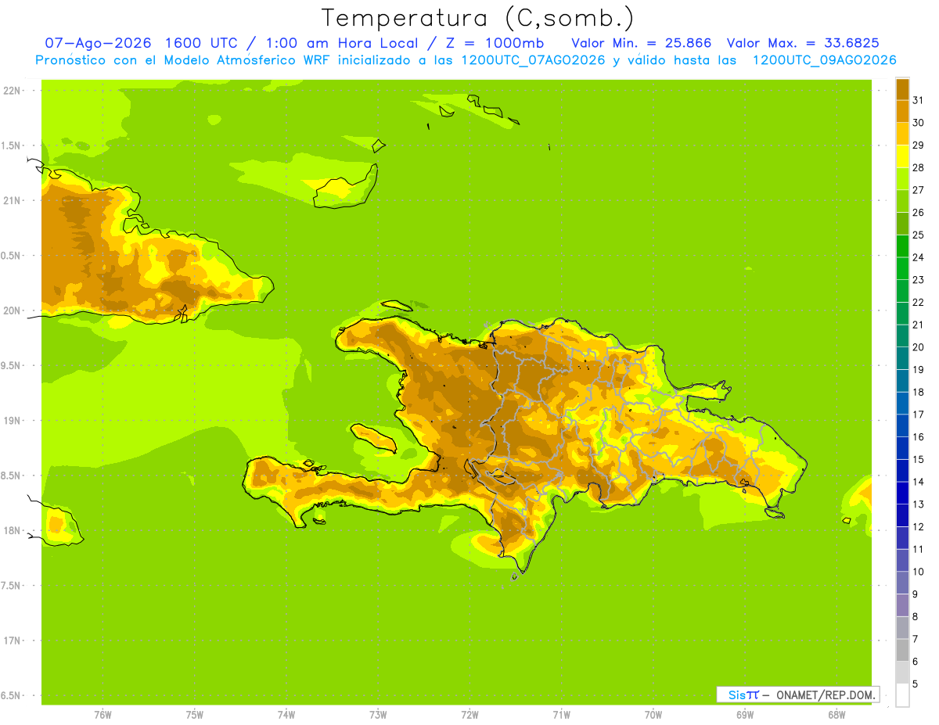939x725 pixels.
Task: Click the longitude label "74W"
Action: coord(286,715)
